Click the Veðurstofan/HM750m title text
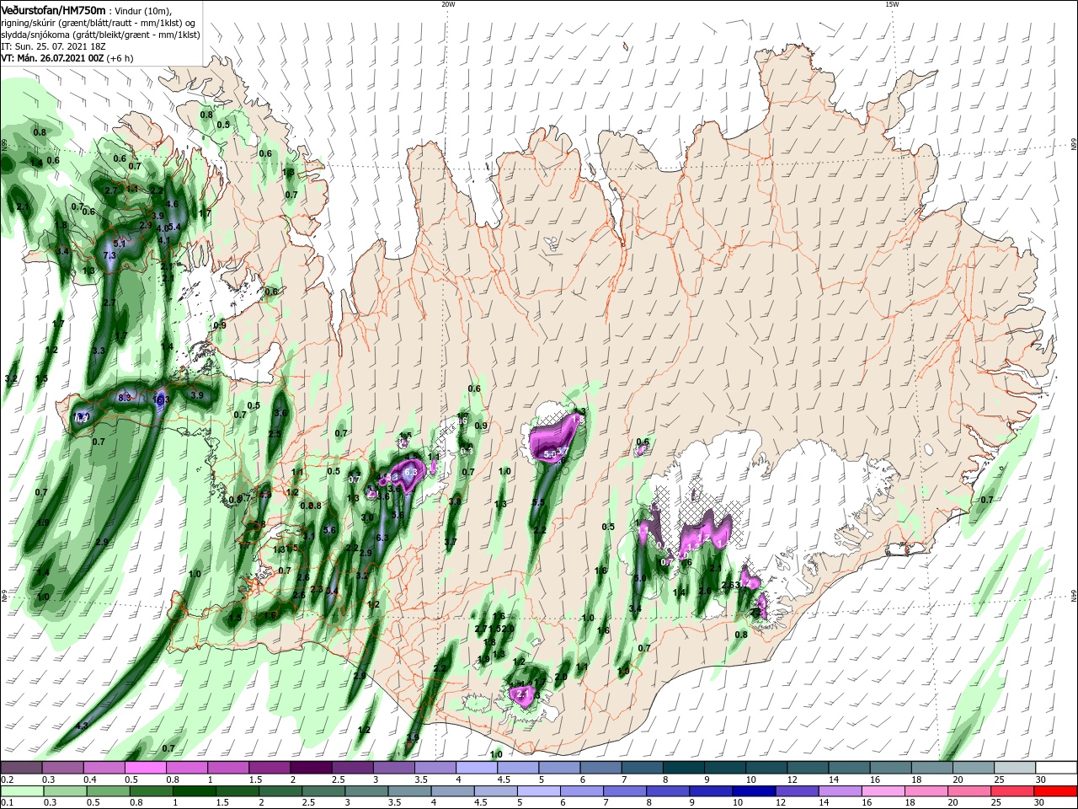Screen dimensions: 1078x809 (x=53, y=9)
